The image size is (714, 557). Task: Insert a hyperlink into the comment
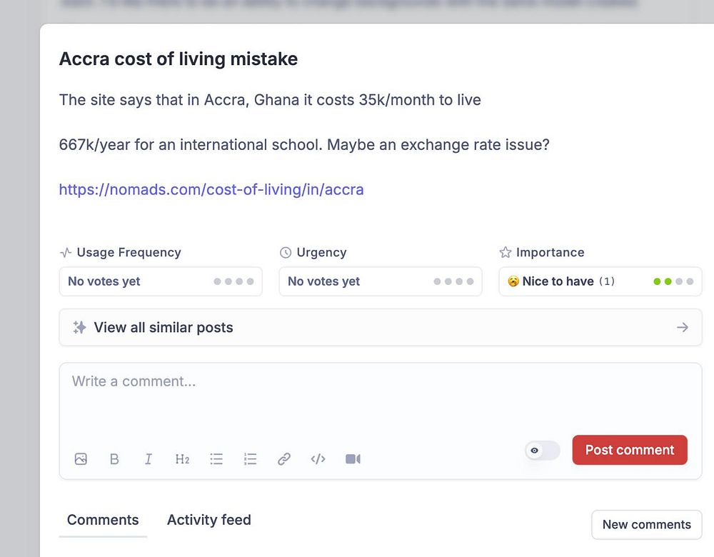point(284,459)
